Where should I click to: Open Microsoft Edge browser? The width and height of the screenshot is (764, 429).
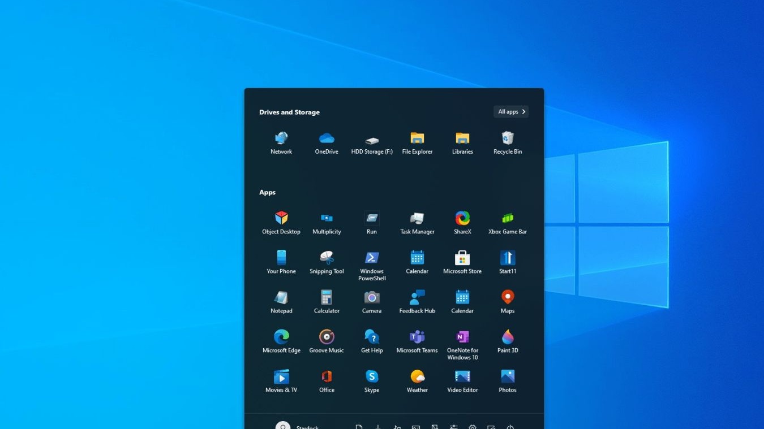coord(281,341)
